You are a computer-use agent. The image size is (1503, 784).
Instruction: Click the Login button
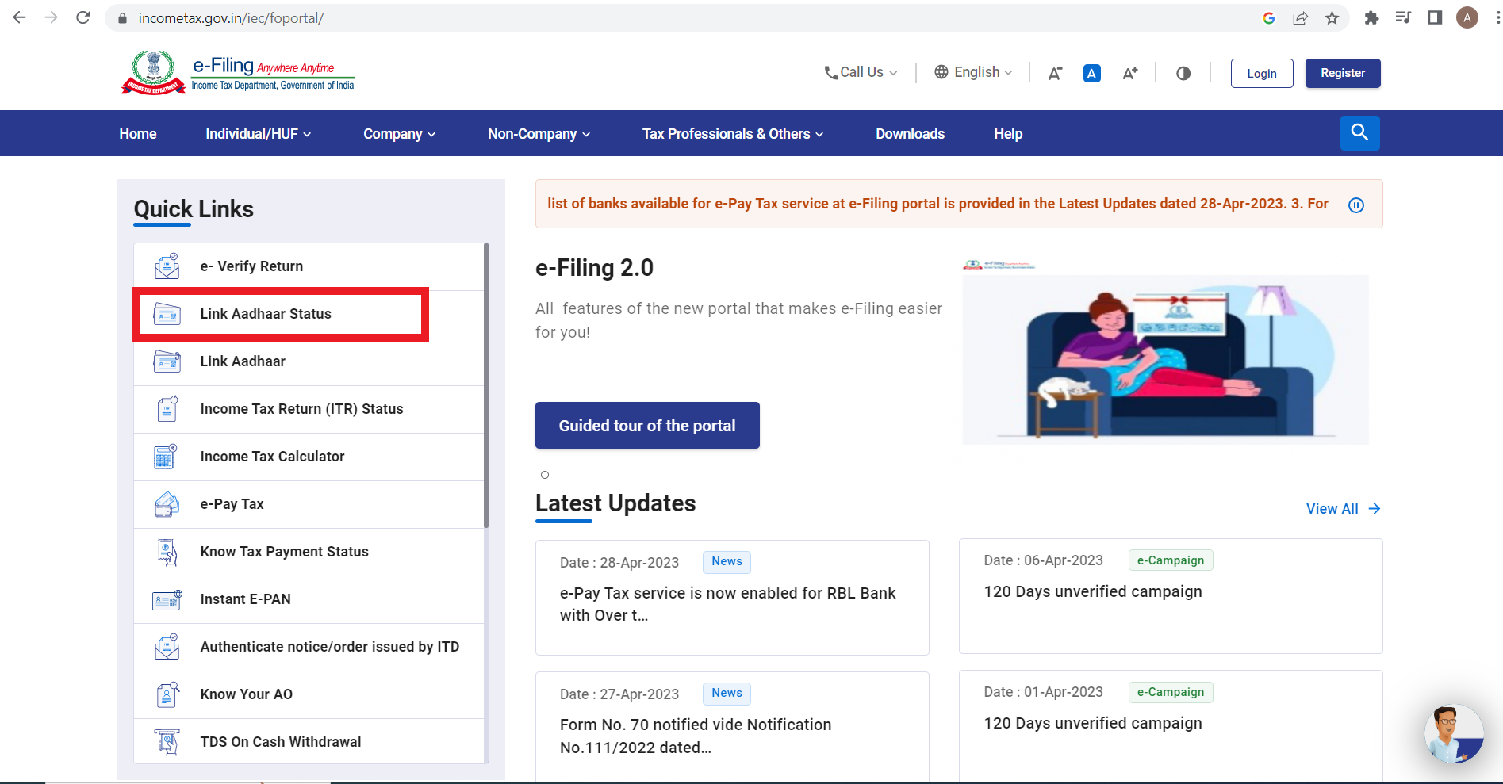coord(1262,73)
